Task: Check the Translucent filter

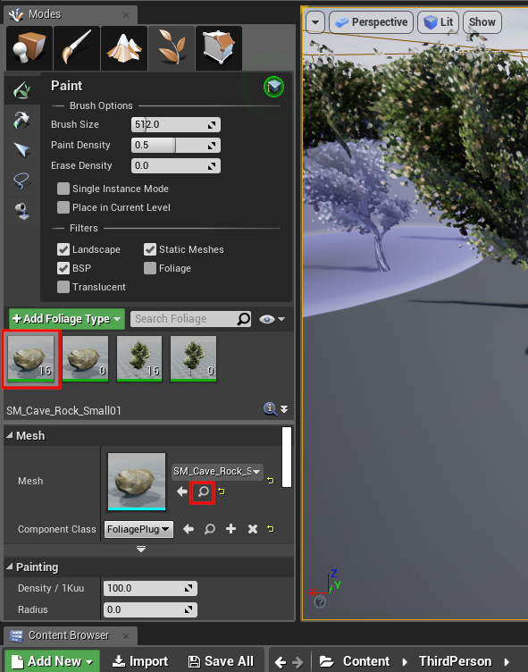Action: 63,287
